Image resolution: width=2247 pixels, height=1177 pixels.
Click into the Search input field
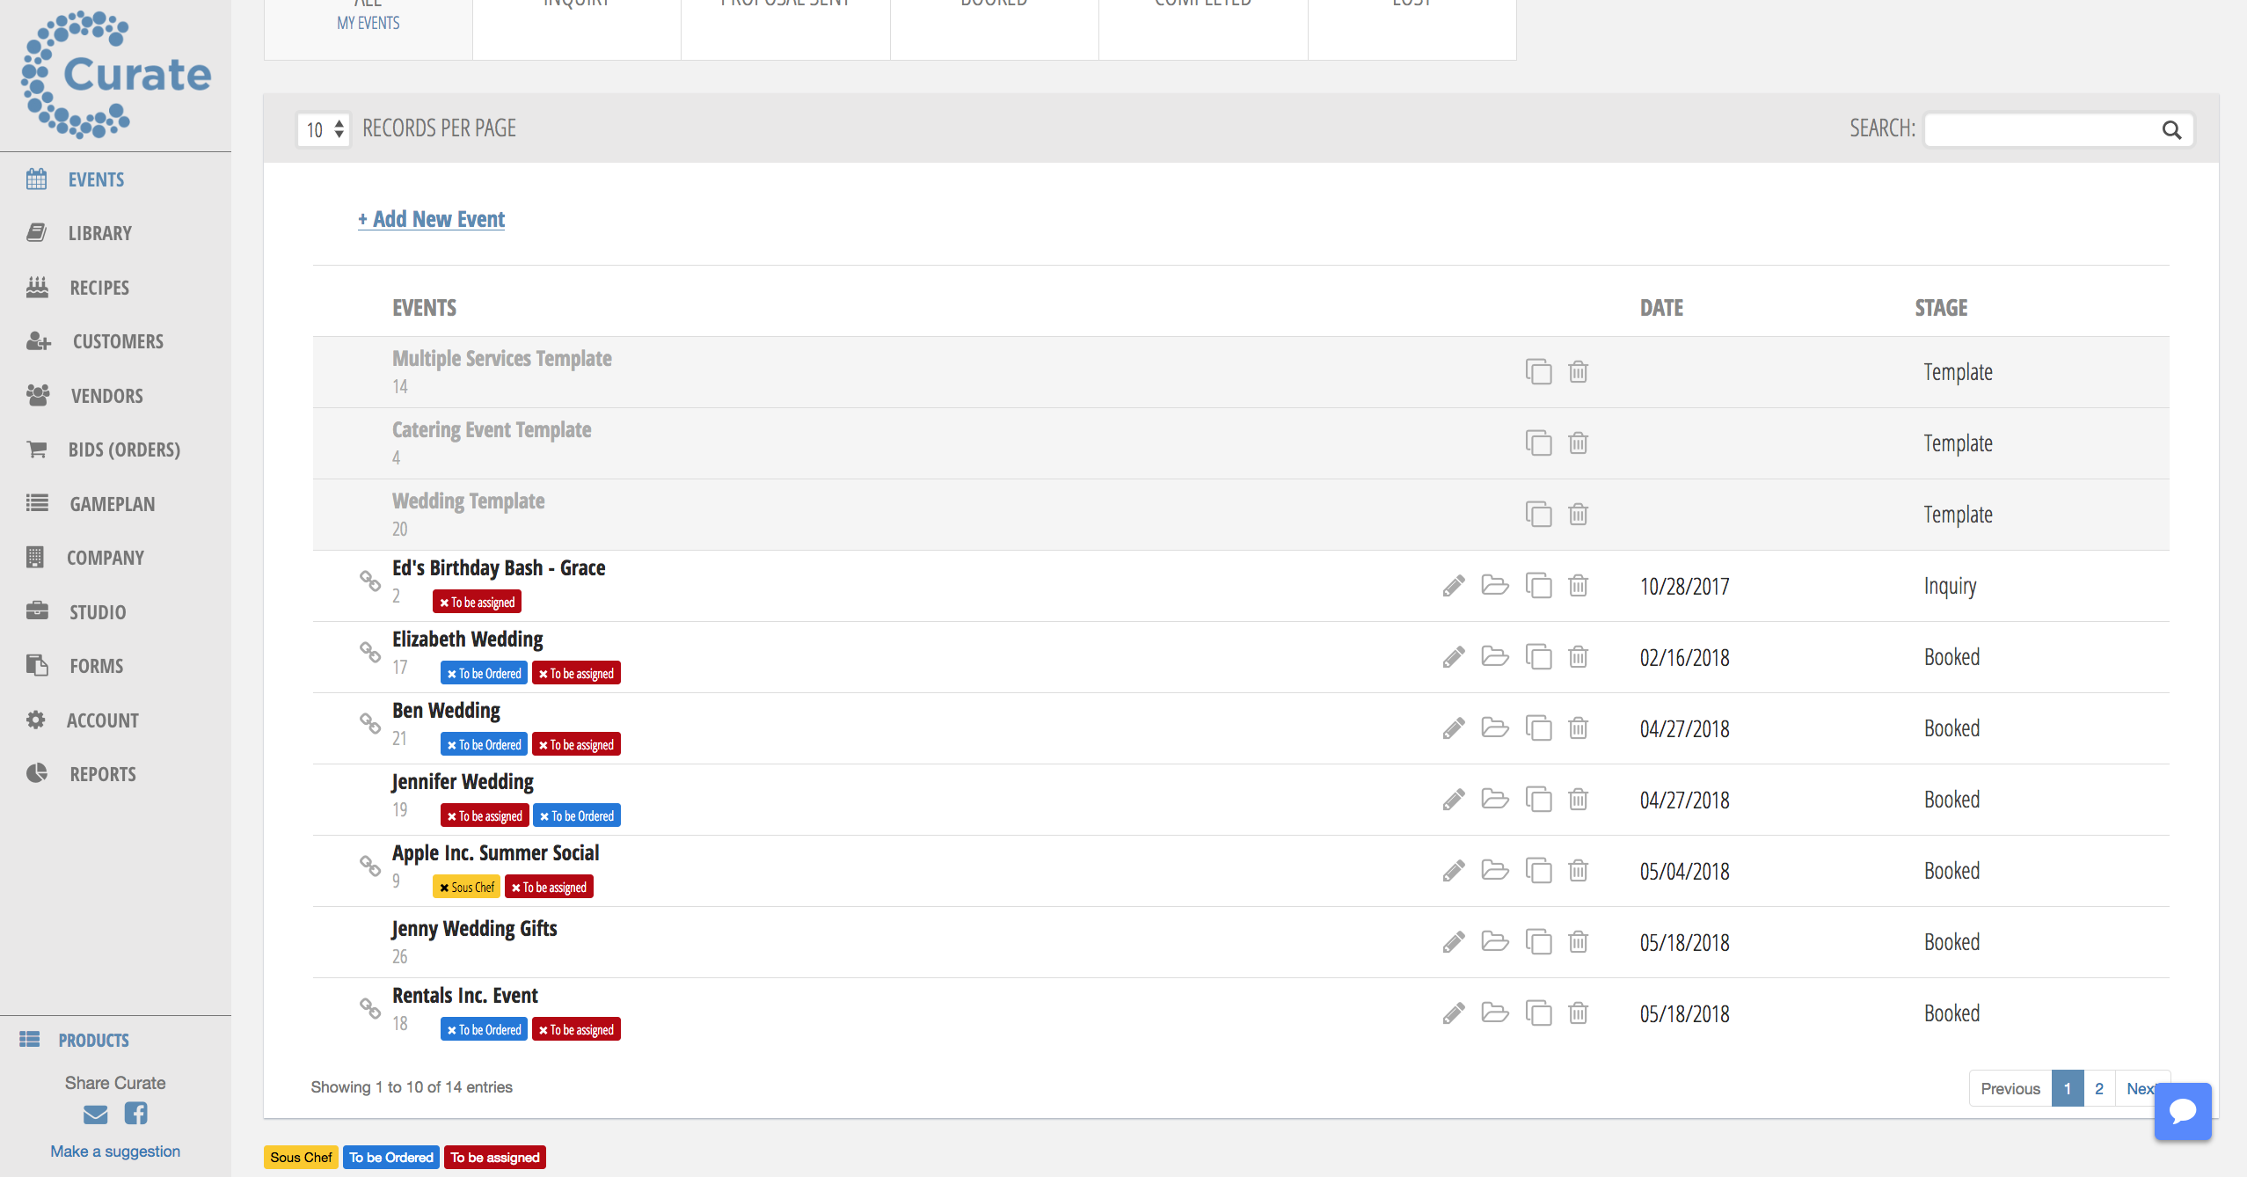[2040, 130]
